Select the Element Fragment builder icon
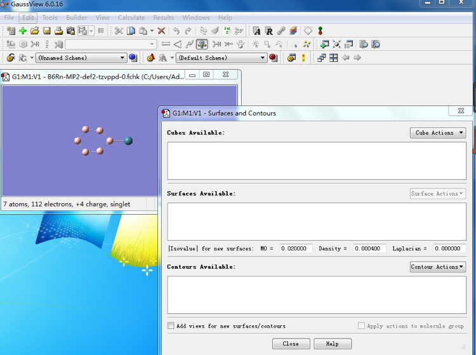The width and height of the screenshot is (476, 355). 11,44
